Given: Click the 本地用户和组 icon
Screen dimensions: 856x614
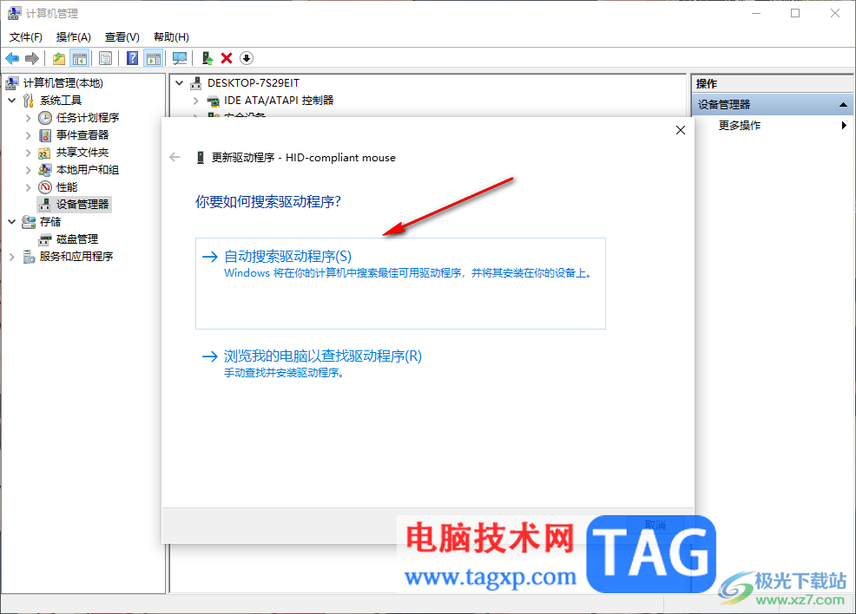Looking at the screenshot, I should [45, 170].
